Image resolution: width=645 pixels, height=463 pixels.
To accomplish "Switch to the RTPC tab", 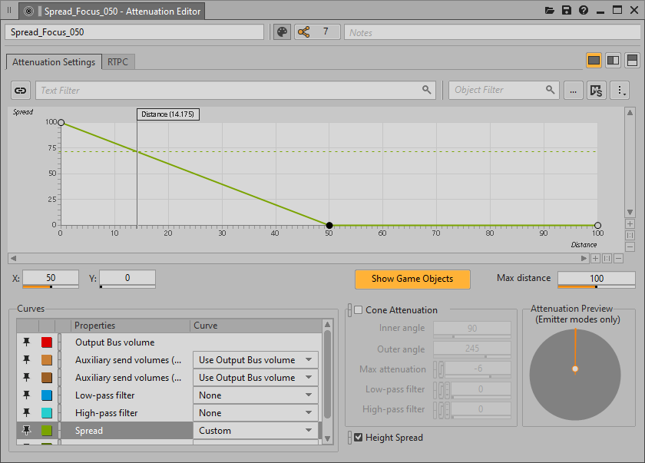I will (x=117, y=62).
